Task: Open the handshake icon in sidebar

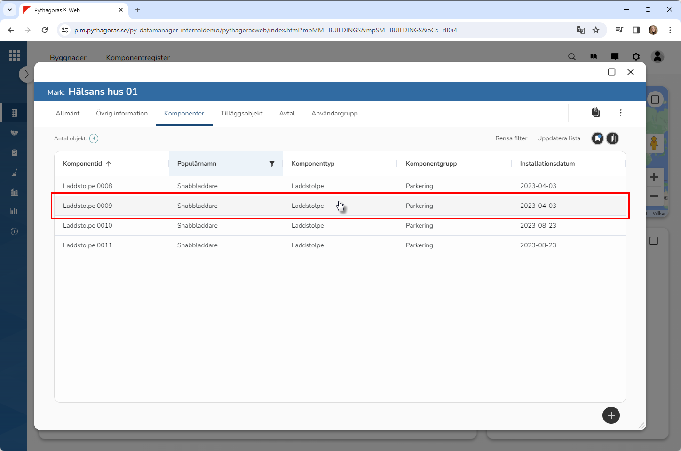Action: [x=14, y=133]
